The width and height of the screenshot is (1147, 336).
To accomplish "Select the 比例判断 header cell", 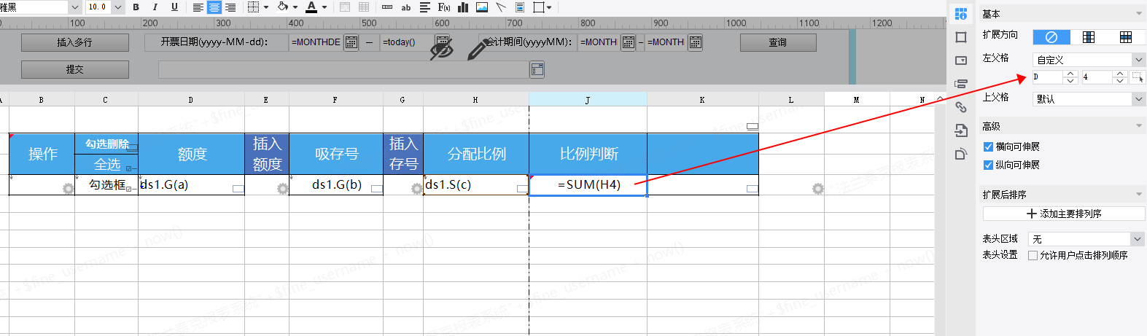I will point(588,154).
